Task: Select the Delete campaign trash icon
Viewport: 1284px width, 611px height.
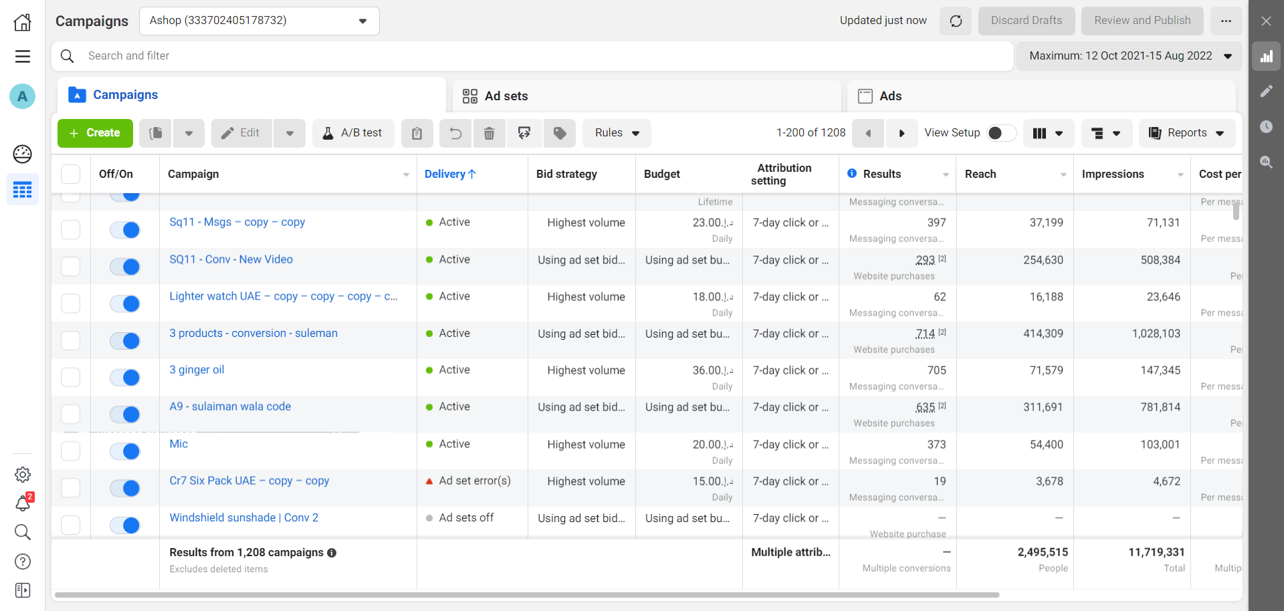Action: click(x=490, y=133)
